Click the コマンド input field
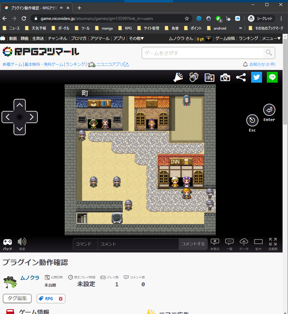The height and width of the screenshot is (314, 288). coord(85,244)
